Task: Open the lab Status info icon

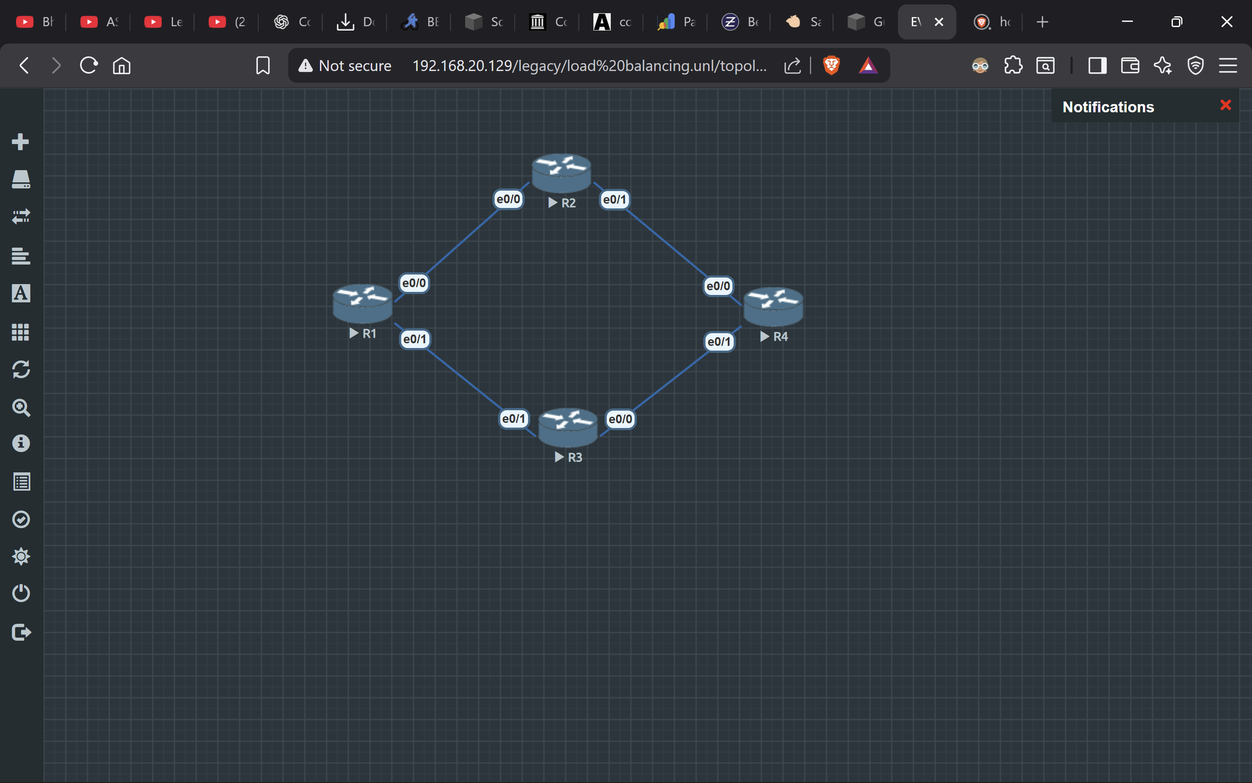Action: click(x=21, y=443)
